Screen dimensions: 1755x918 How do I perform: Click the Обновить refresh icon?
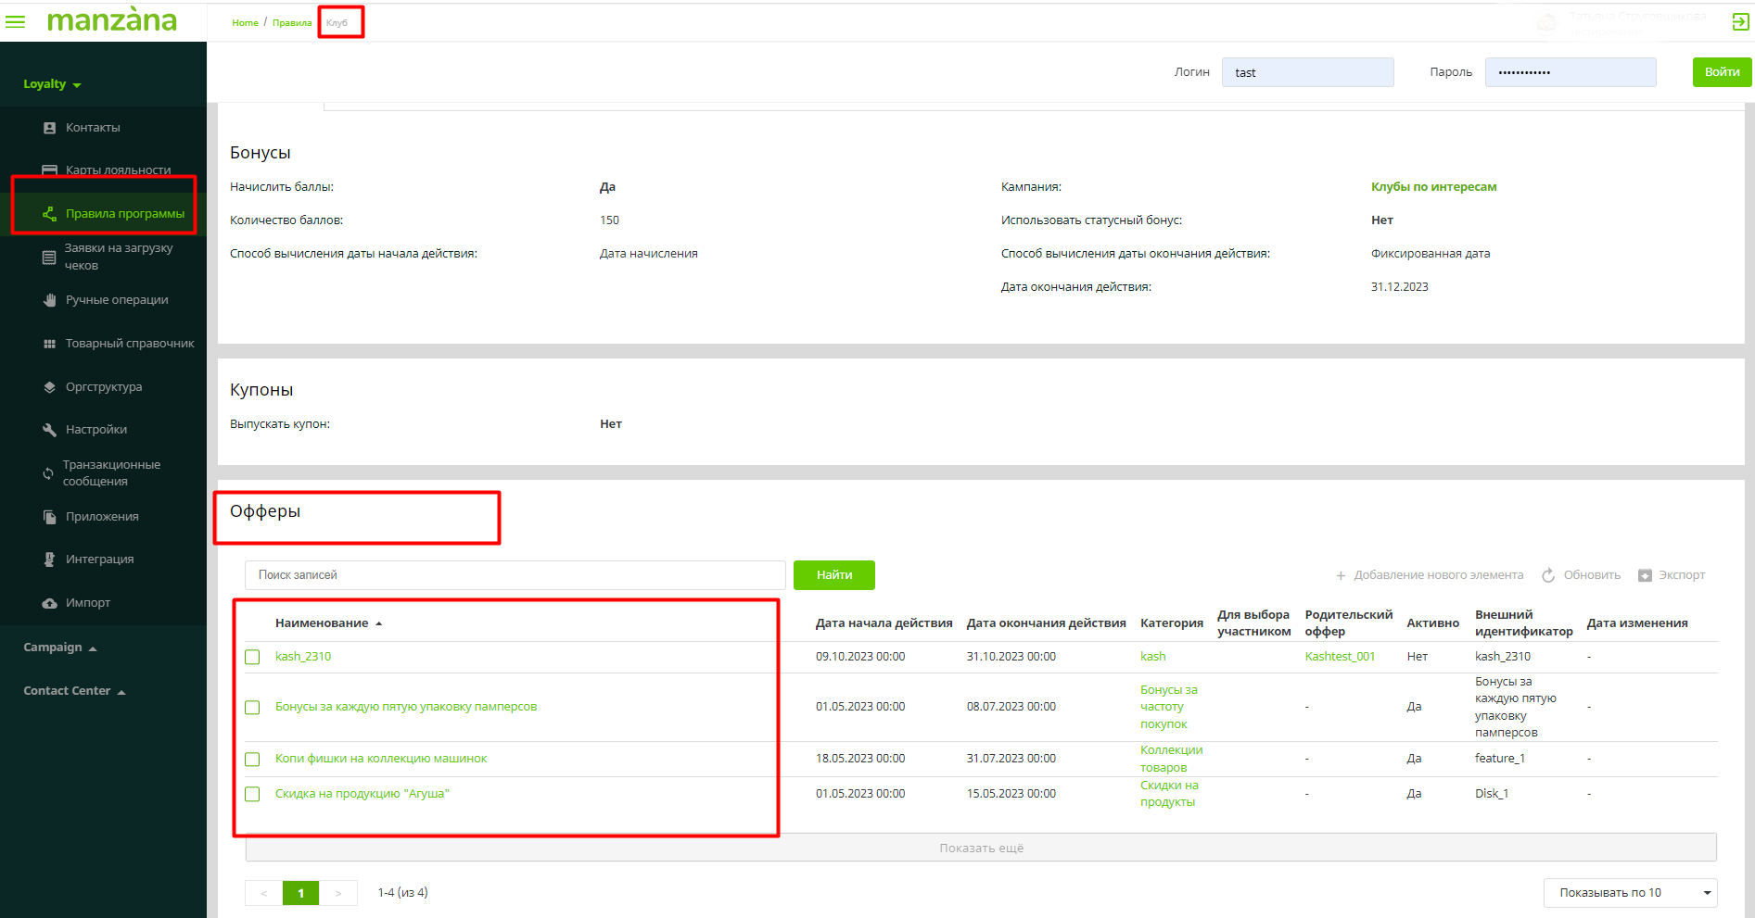pos(1548,575)
